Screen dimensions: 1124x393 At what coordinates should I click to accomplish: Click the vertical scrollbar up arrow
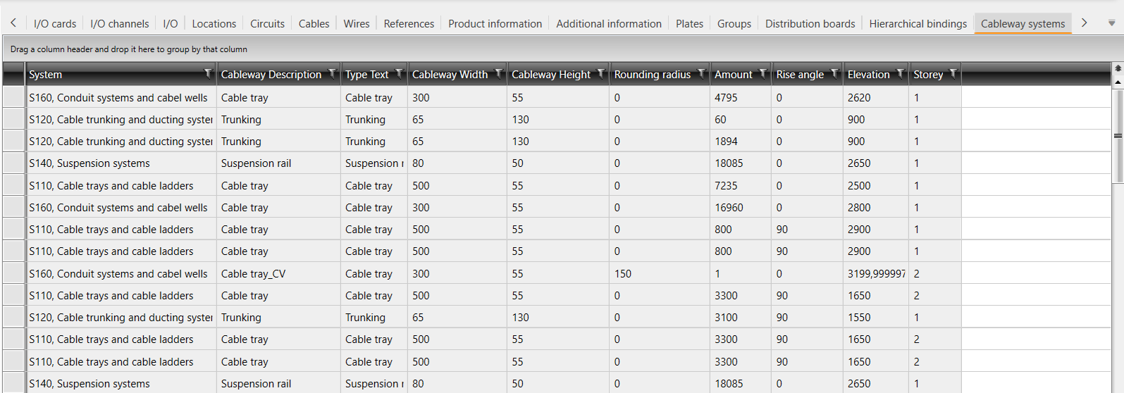(1118, 82)
